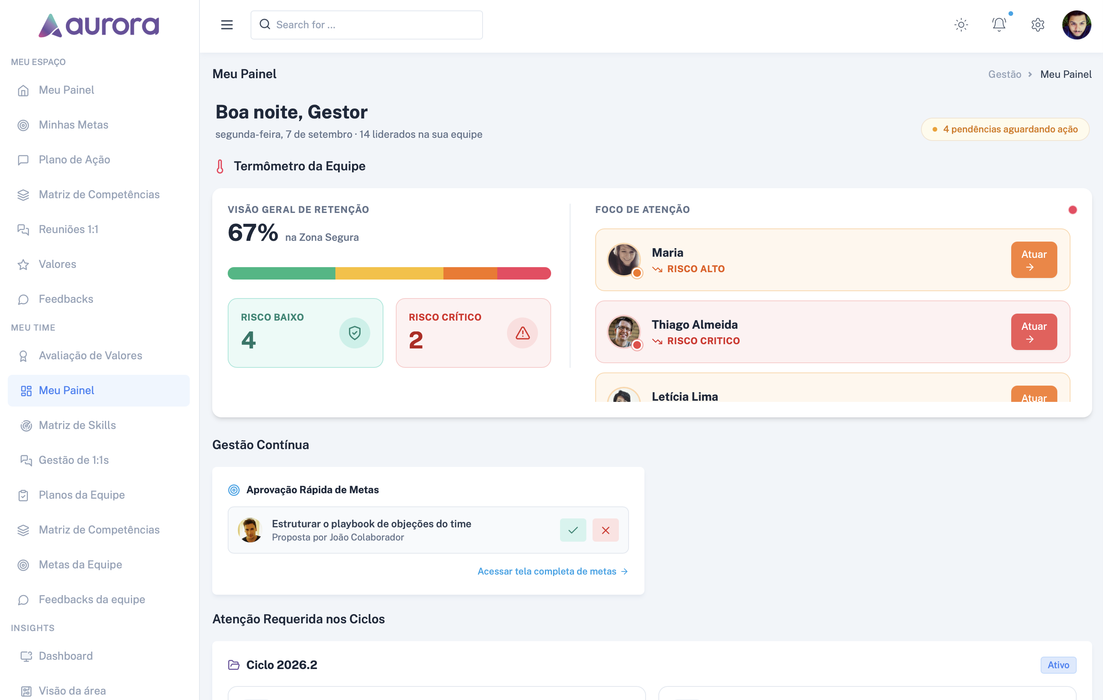This screenshot has width=1103, height=700.
Task: Approve the playbook de objeções goal
Action: [x=572, y=530]
